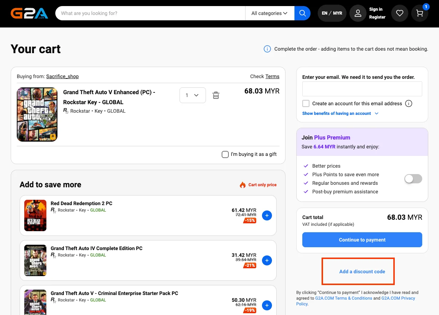Click the 6.64 MYR savings amount
The width and height of the screenshot is (439, 315).
point(324,147)
